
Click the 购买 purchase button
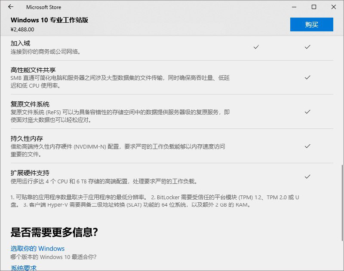tap(311, 24)
